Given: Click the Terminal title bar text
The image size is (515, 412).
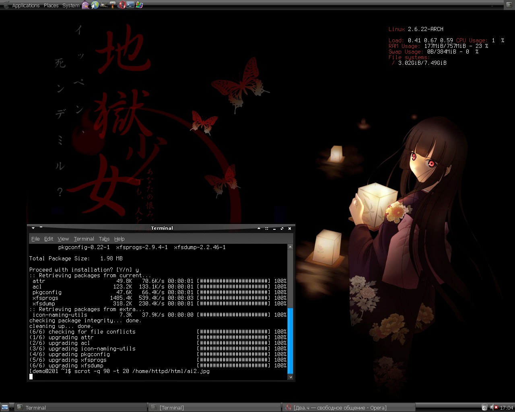Looking at the screenshot, I should click(162, 228).
